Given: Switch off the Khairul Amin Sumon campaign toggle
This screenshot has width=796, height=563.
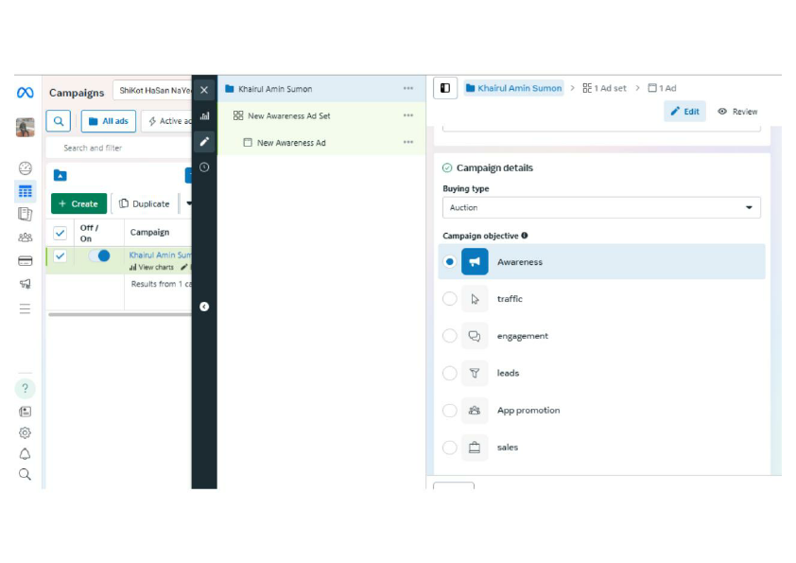Looking at the screenshot, I should pyautogui.click(x=99, y=255).
